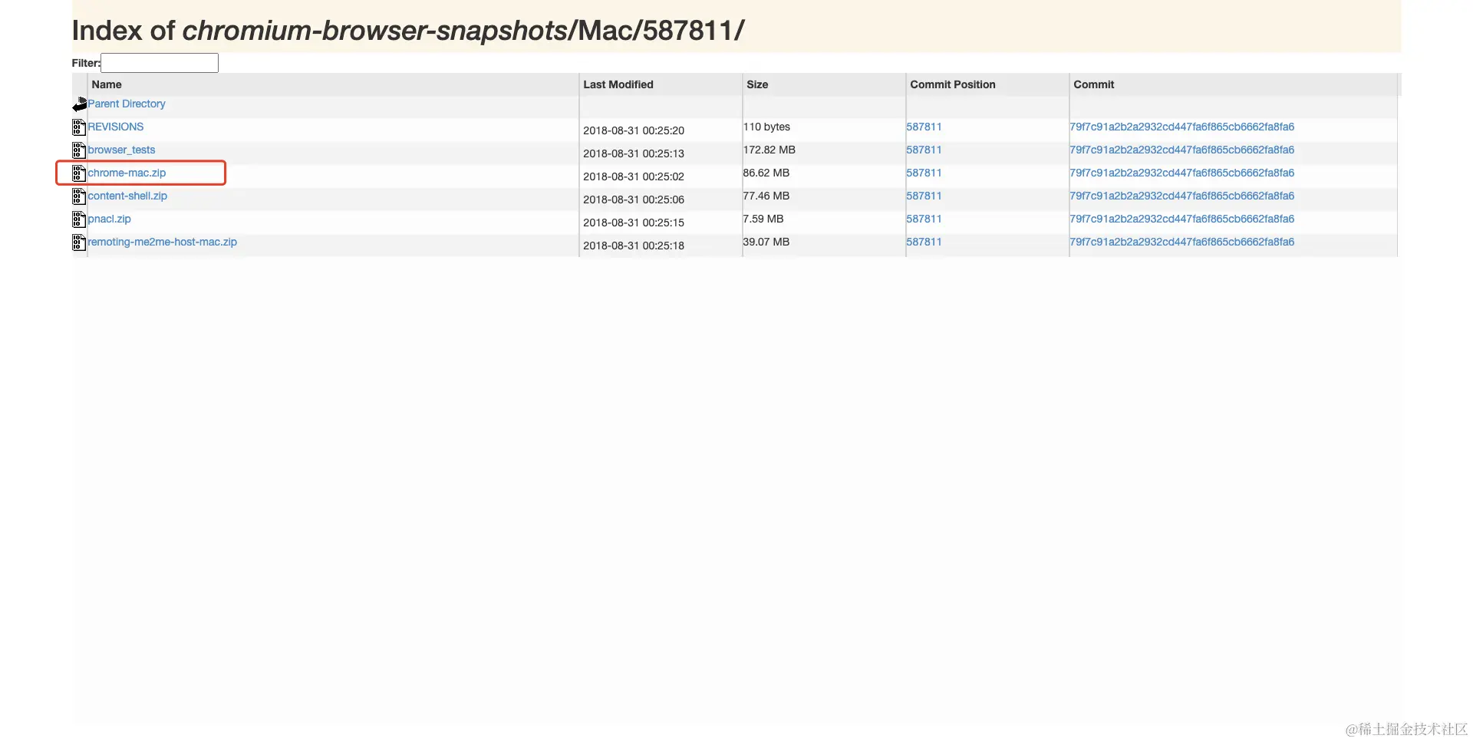Viewport: 1473px width, 742px height.
Task: Open the commit hash link in chrome-mac.zip row
Action: click(1181, 173)
